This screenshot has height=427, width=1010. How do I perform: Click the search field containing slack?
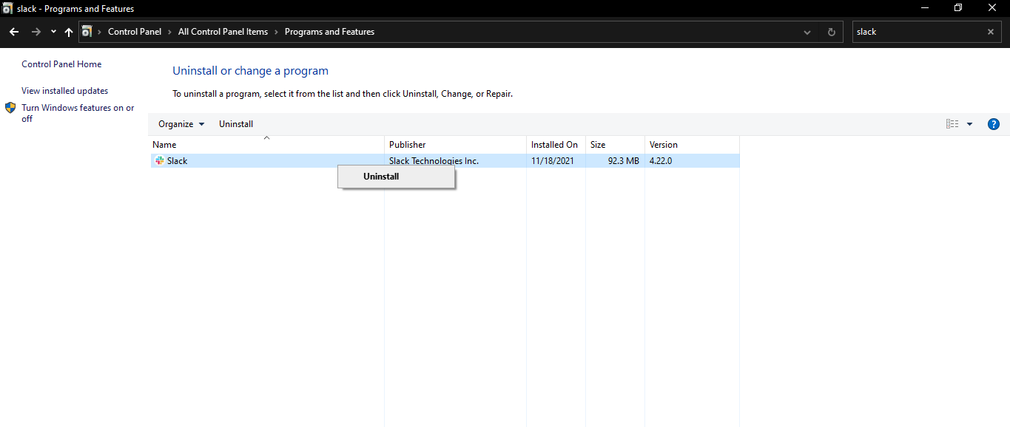tap(918, 32)
